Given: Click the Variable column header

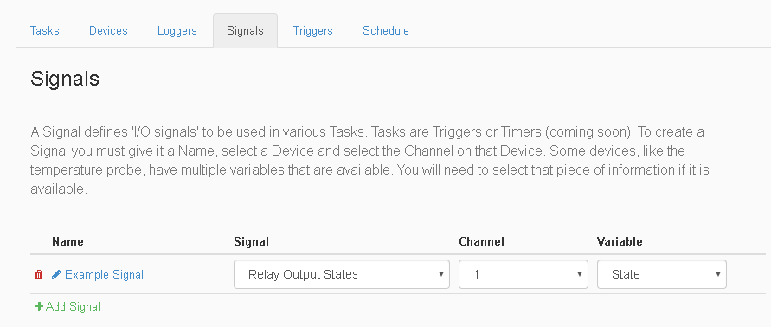Looking at the screenshot, I should tap(620, 241).
